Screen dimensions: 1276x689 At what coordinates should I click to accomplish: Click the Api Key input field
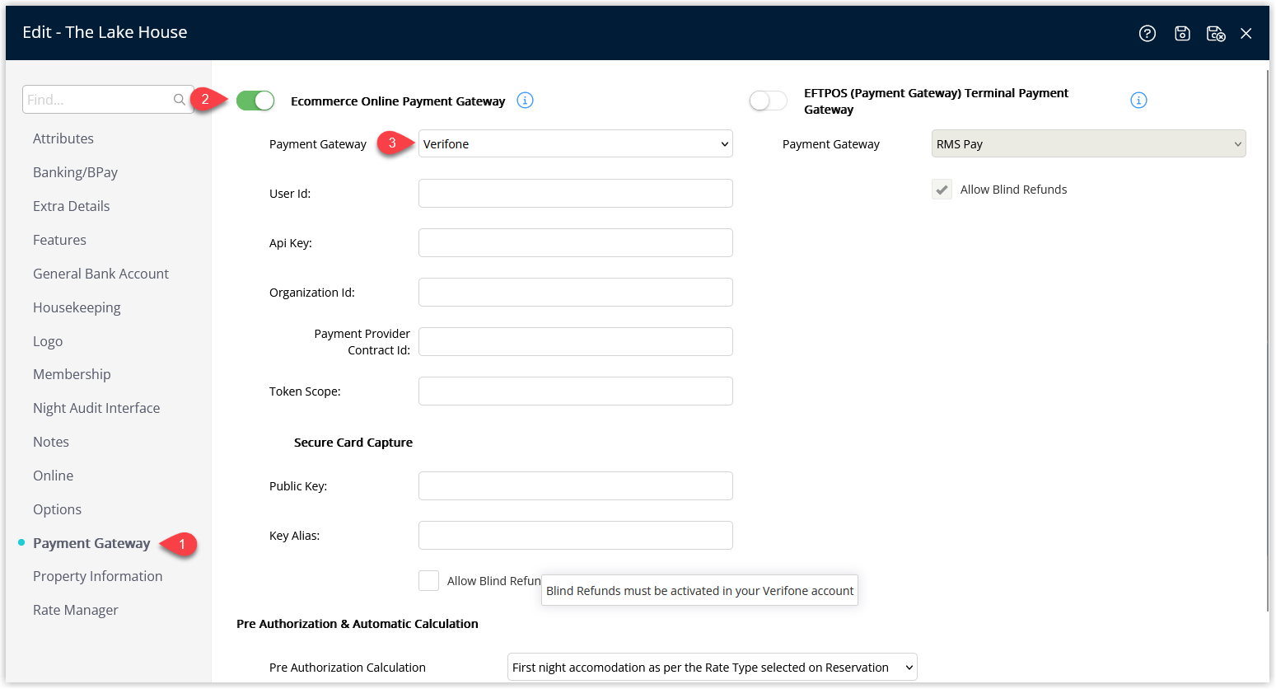coord(576,242)
